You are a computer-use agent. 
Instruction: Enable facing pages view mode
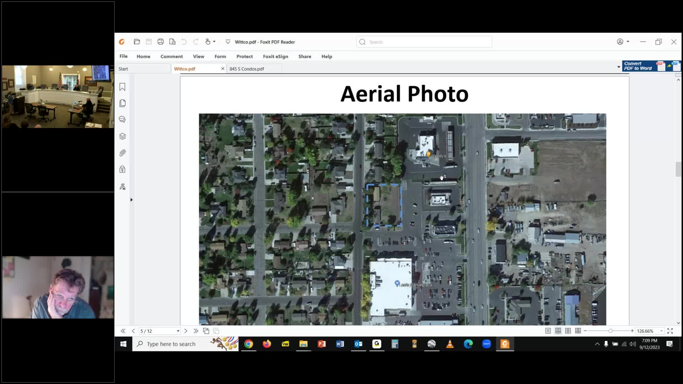568,331
